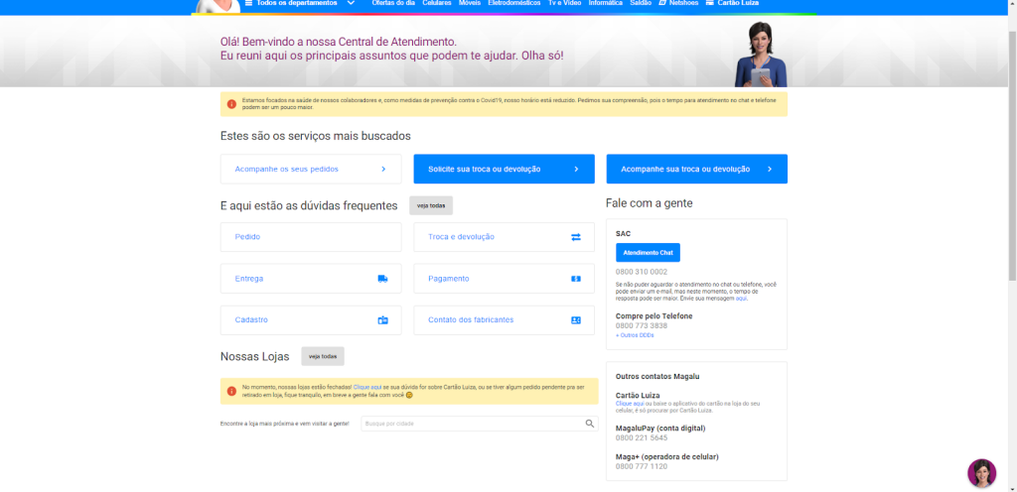This screenshot has width=1017, height=492.
Task: Open Informática department
Action: [x=606, y=3]
